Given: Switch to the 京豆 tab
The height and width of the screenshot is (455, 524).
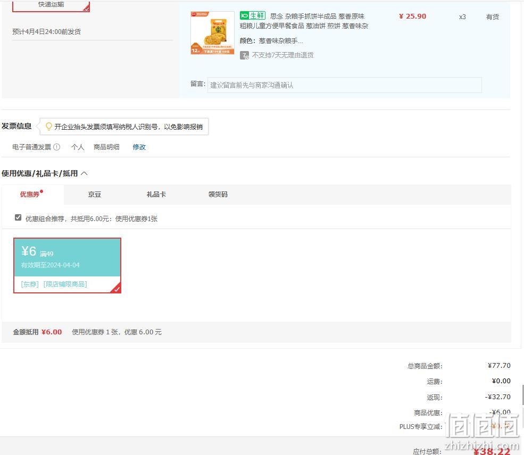Looking at the screenshot, I should pos(95,195).
